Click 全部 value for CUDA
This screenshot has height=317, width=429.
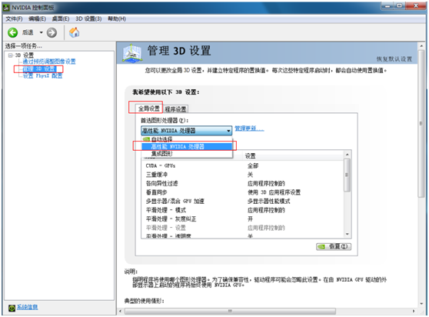tap(253, 165)
